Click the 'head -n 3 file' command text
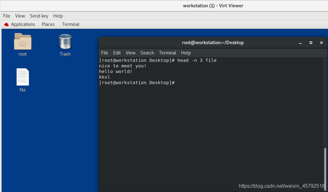The width and height of the screenshot is (328, 192). coord(197,60)
